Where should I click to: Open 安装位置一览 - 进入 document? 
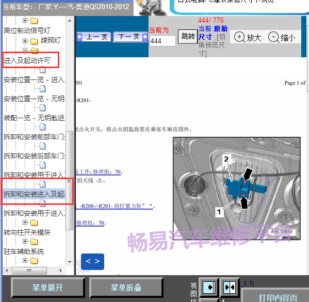[34, 80]
